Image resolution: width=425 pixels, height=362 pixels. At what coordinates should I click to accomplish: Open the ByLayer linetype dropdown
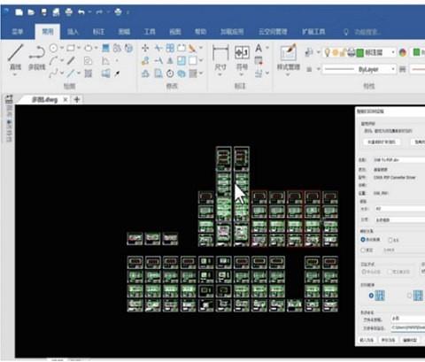coord(393,69)
